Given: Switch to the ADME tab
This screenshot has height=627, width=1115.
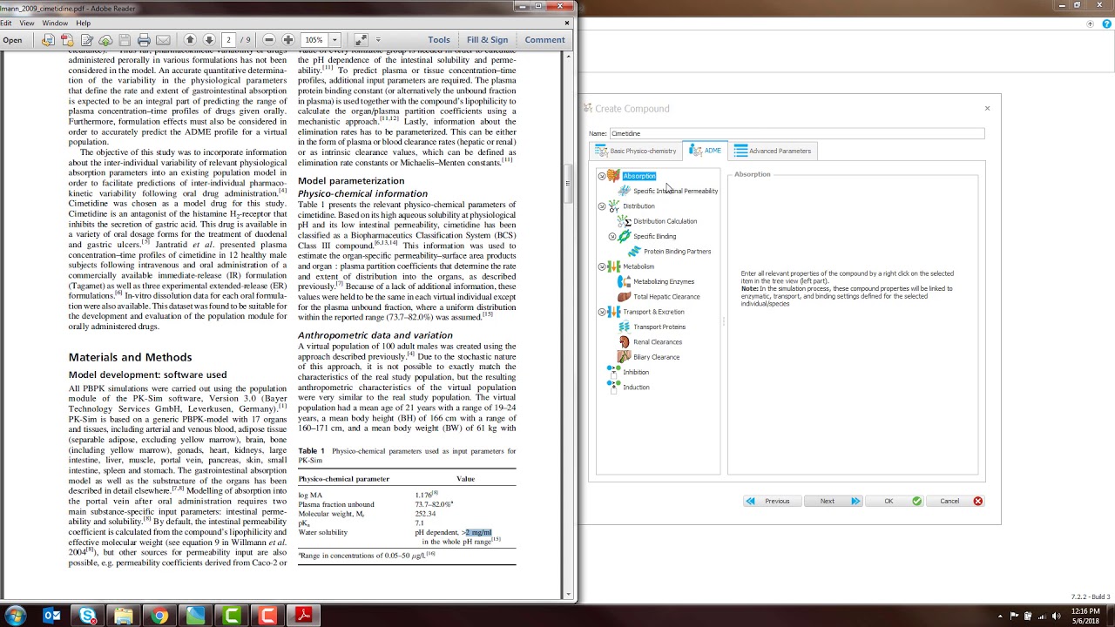Looking at the screenshot, I should pyautogui.click(x=706, y=151).
